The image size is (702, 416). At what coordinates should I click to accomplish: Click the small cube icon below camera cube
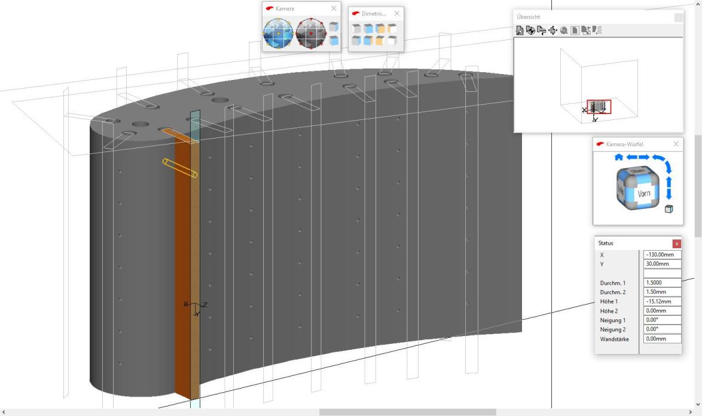click(x=669, y=208)
